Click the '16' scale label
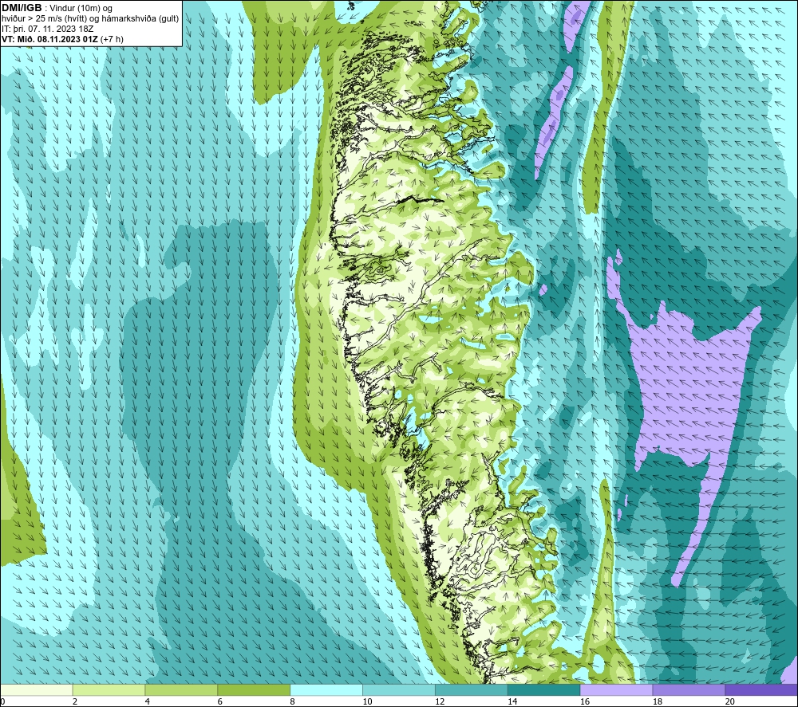 585,702
